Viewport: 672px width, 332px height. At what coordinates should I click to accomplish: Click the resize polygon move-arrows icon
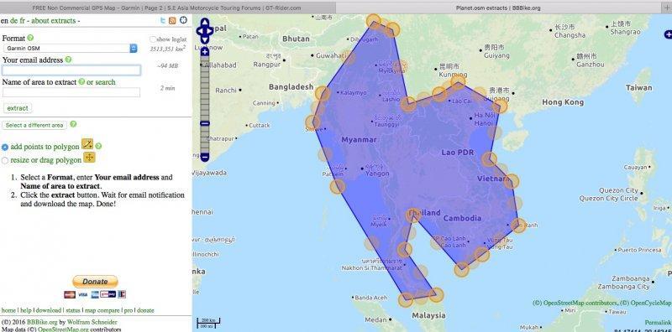[x=89, y=158]
